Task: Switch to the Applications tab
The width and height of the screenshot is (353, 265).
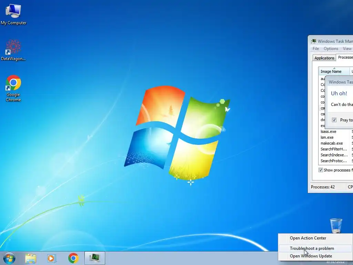Action: click(324, 58)
